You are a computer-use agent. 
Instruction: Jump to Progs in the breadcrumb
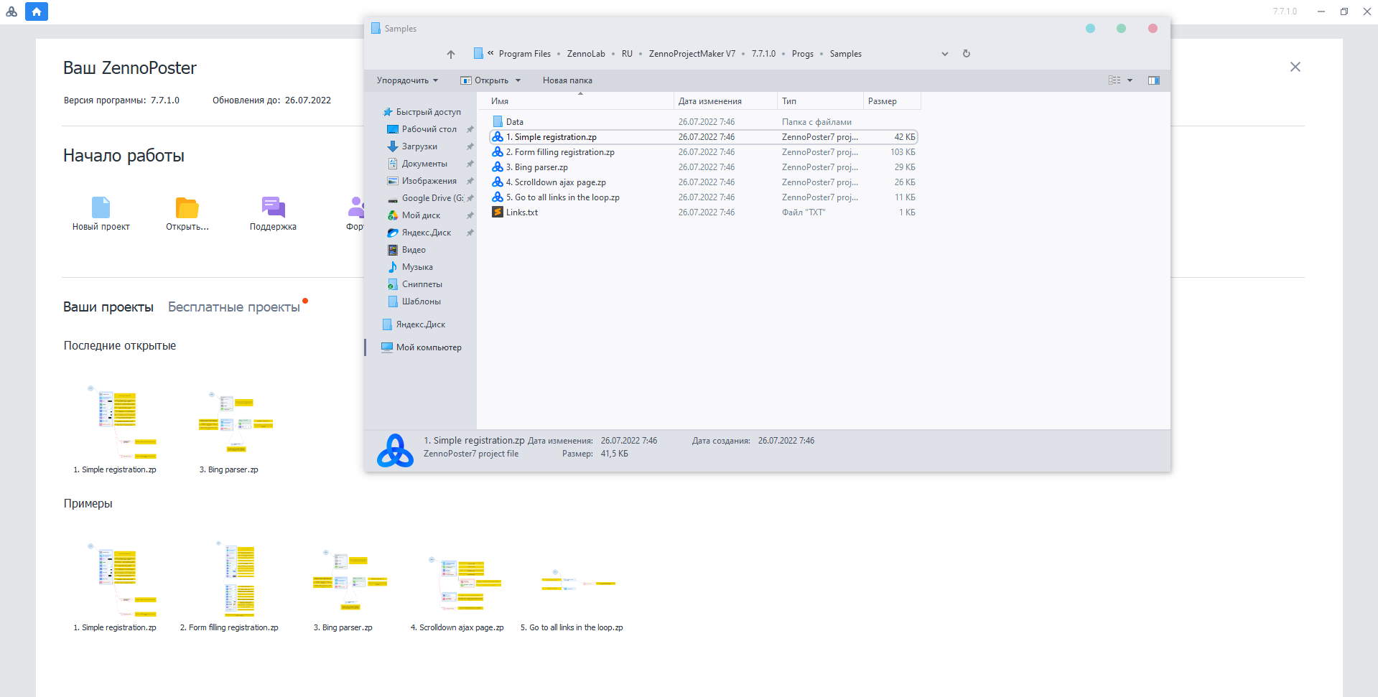[803, 54]
